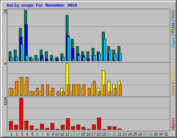Image resolution: width=177 pixels, height=138 pixels.
Task: Click the cyan Pages bar for day 3
Action: point(22,52)
